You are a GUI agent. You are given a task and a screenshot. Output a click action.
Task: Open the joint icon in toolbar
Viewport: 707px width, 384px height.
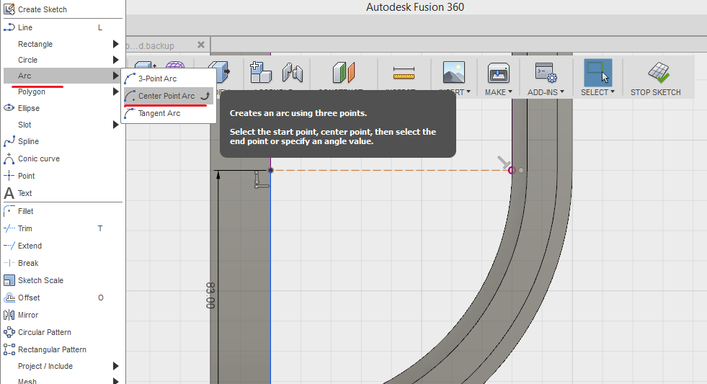[292, 73]
